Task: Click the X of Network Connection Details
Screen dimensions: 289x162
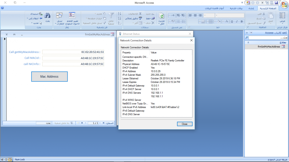Action: click(191, 40)
